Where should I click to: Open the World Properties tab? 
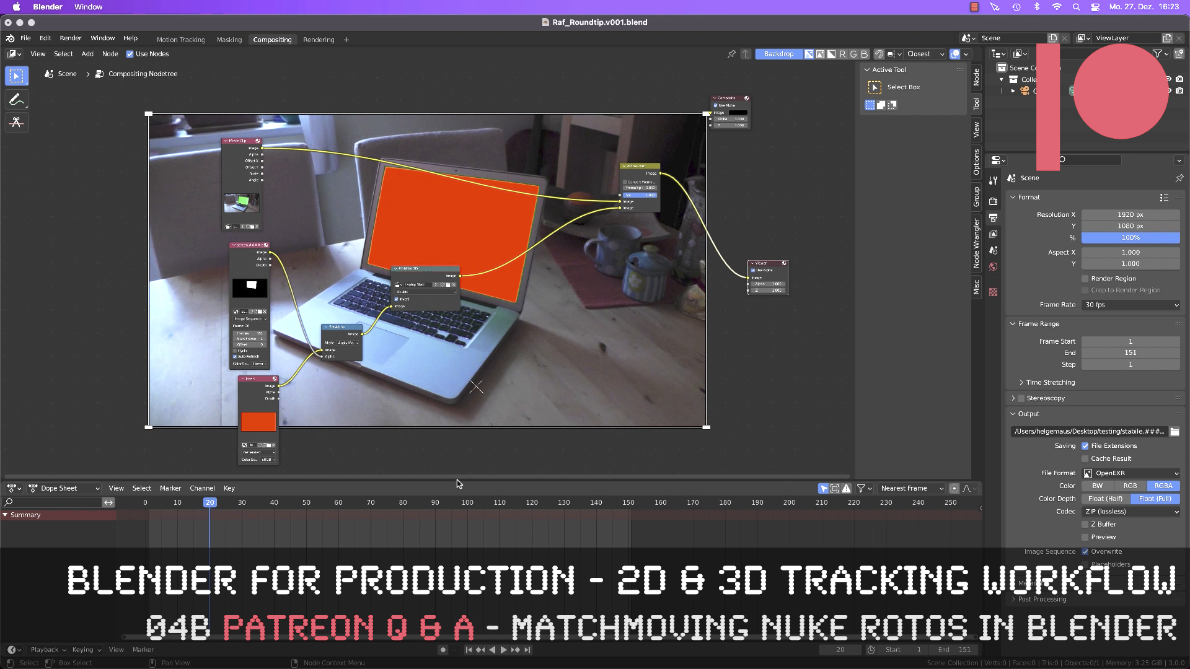click(994, 266)
